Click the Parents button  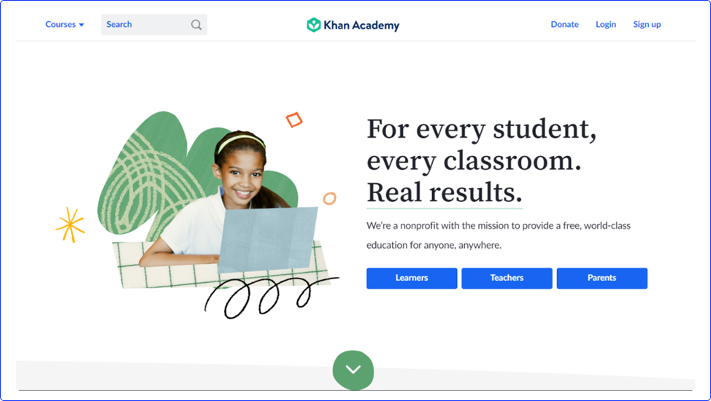pos(602,279)
